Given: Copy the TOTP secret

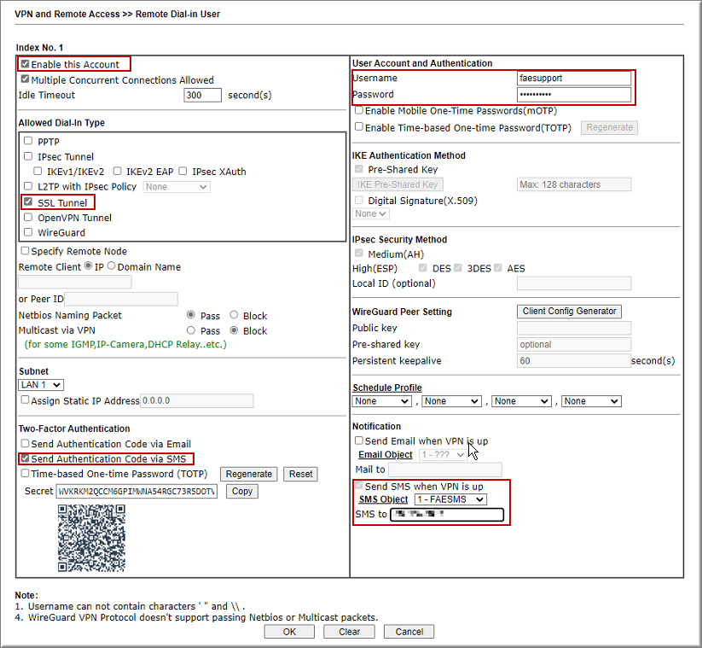Looking at the screenshot, I should click(242, 491).
